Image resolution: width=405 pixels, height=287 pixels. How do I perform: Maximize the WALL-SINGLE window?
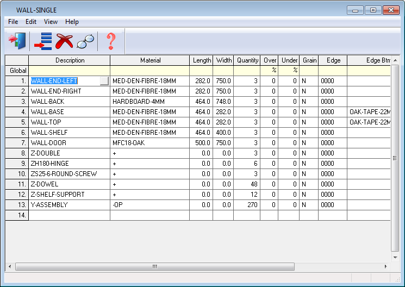[373, 10]
